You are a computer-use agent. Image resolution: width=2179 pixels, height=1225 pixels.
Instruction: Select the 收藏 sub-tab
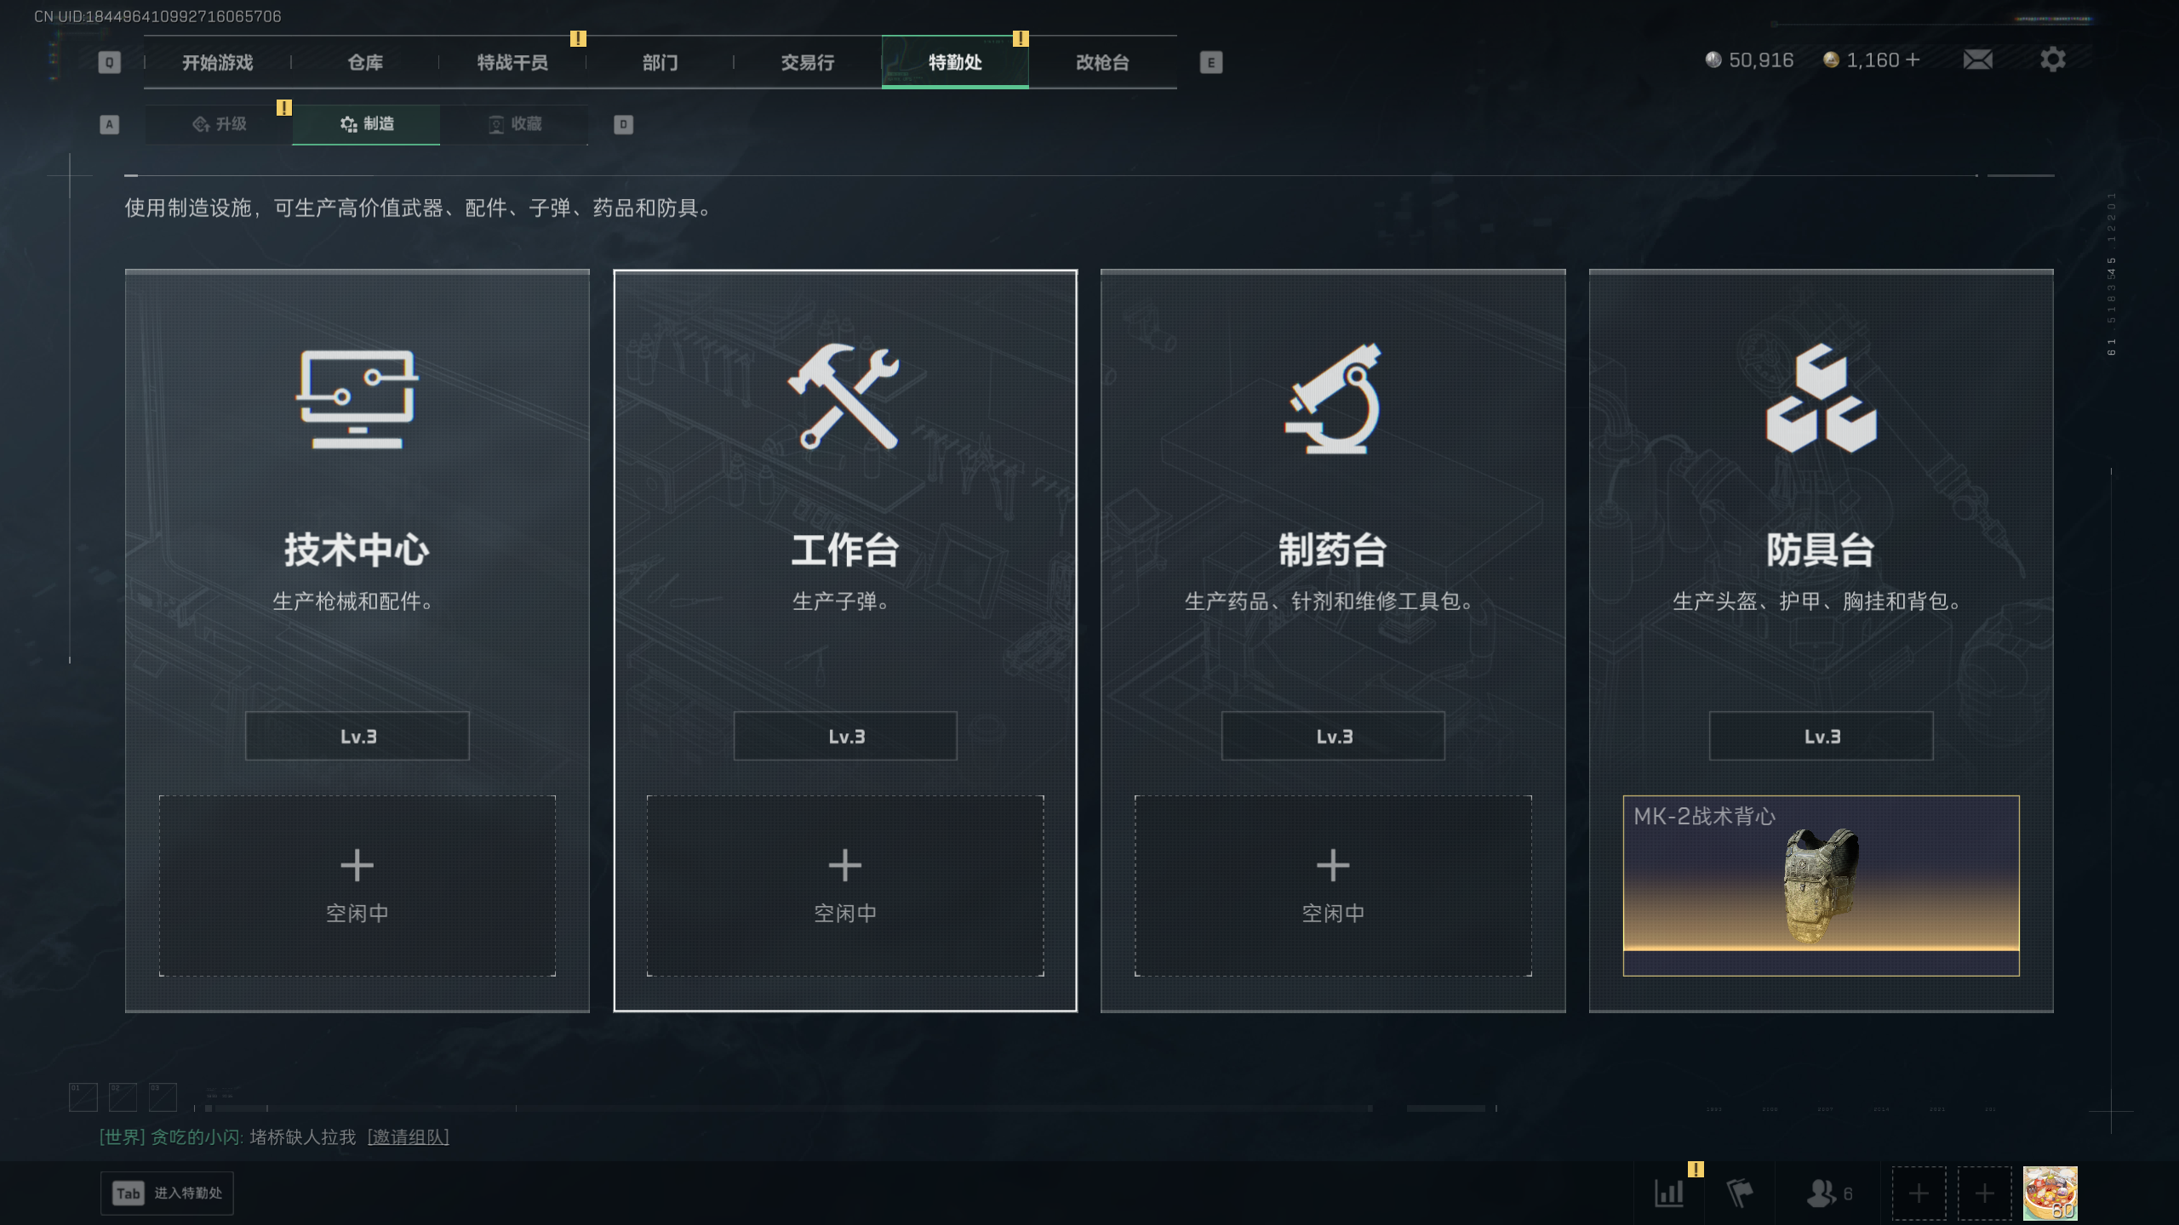click(x=514, y=124)
